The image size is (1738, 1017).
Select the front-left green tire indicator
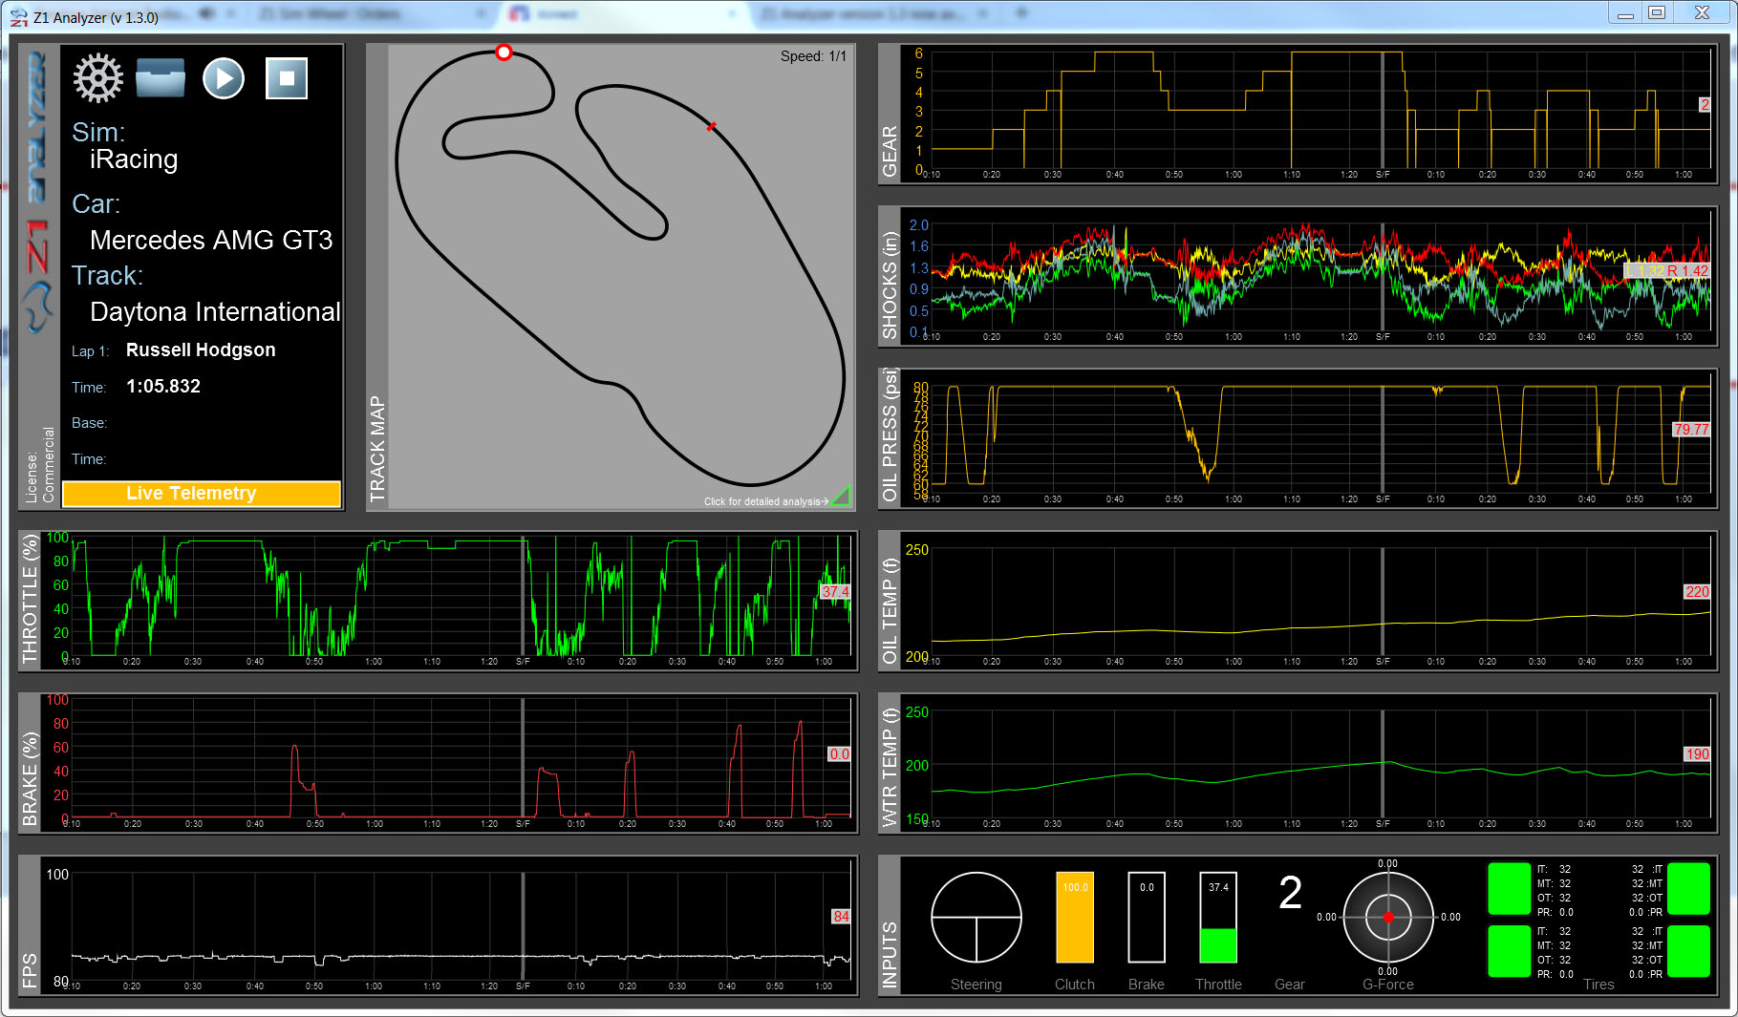coord(1510,888)
